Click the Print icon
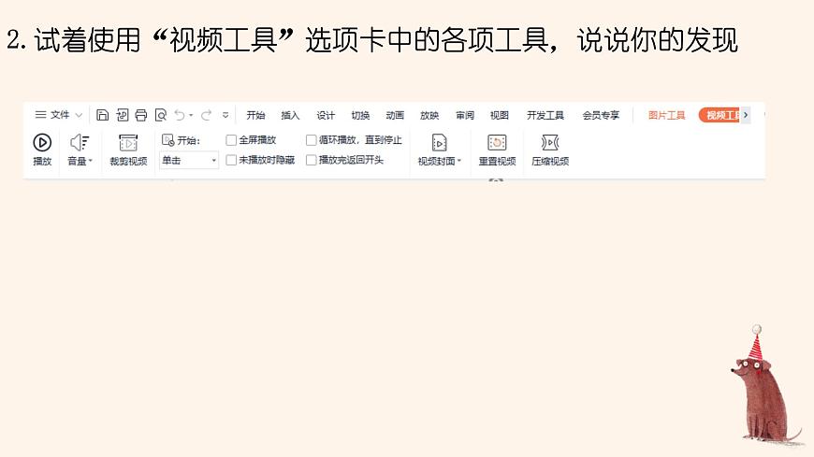This screenshot has height=457, width=814. pos(141,115)
